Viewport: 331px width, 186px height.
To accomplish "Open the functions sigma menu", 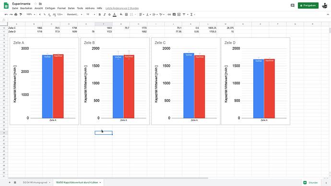I will click(x=192, y=14).
